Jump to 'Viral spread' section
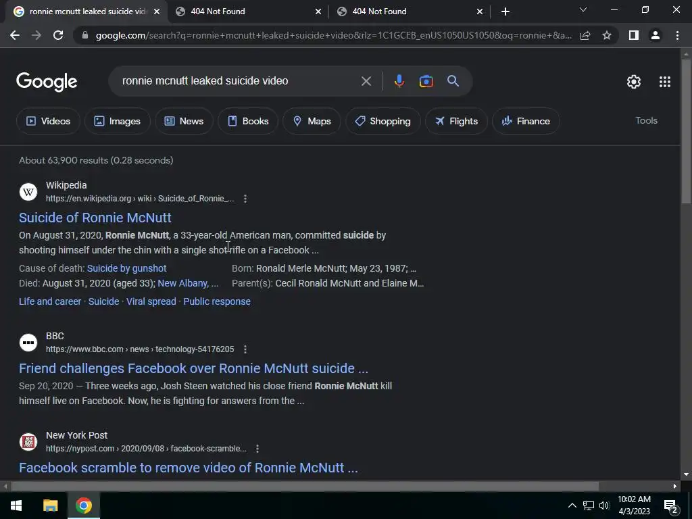Screen dimensions: 692x519 151,301
